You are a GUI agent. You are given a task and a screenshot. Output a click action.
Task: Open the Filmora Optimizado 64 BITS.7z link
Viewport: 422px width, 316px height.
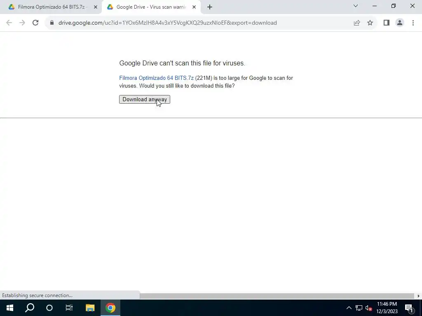(156, 78)
